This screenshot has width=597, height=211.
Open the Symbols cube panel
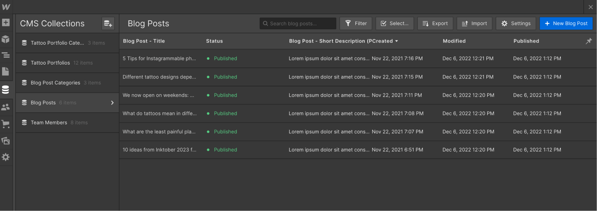coord(6,39)
